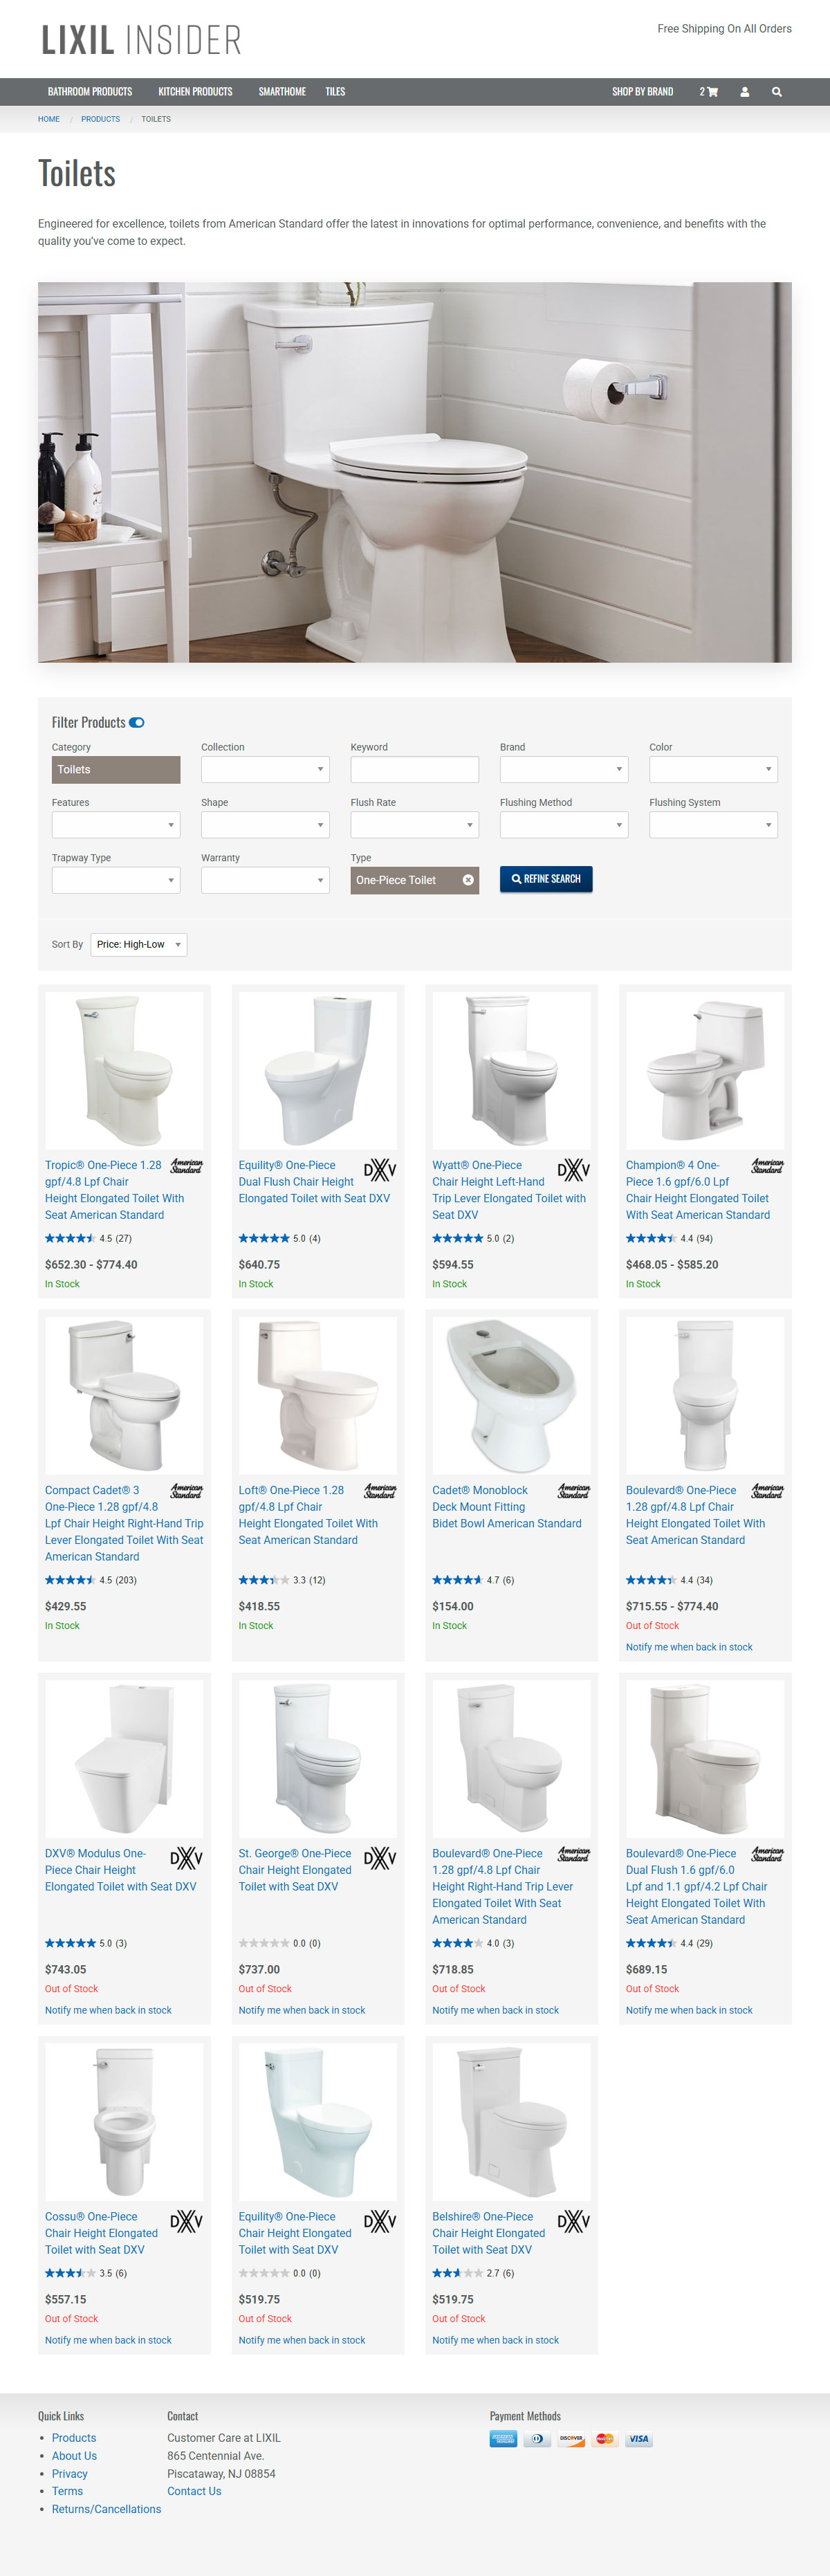Image resolution: width=830 pixels, height=2576 pixels.
Task: Open the Flushing Method dropdown
Action: click(564, 825)
